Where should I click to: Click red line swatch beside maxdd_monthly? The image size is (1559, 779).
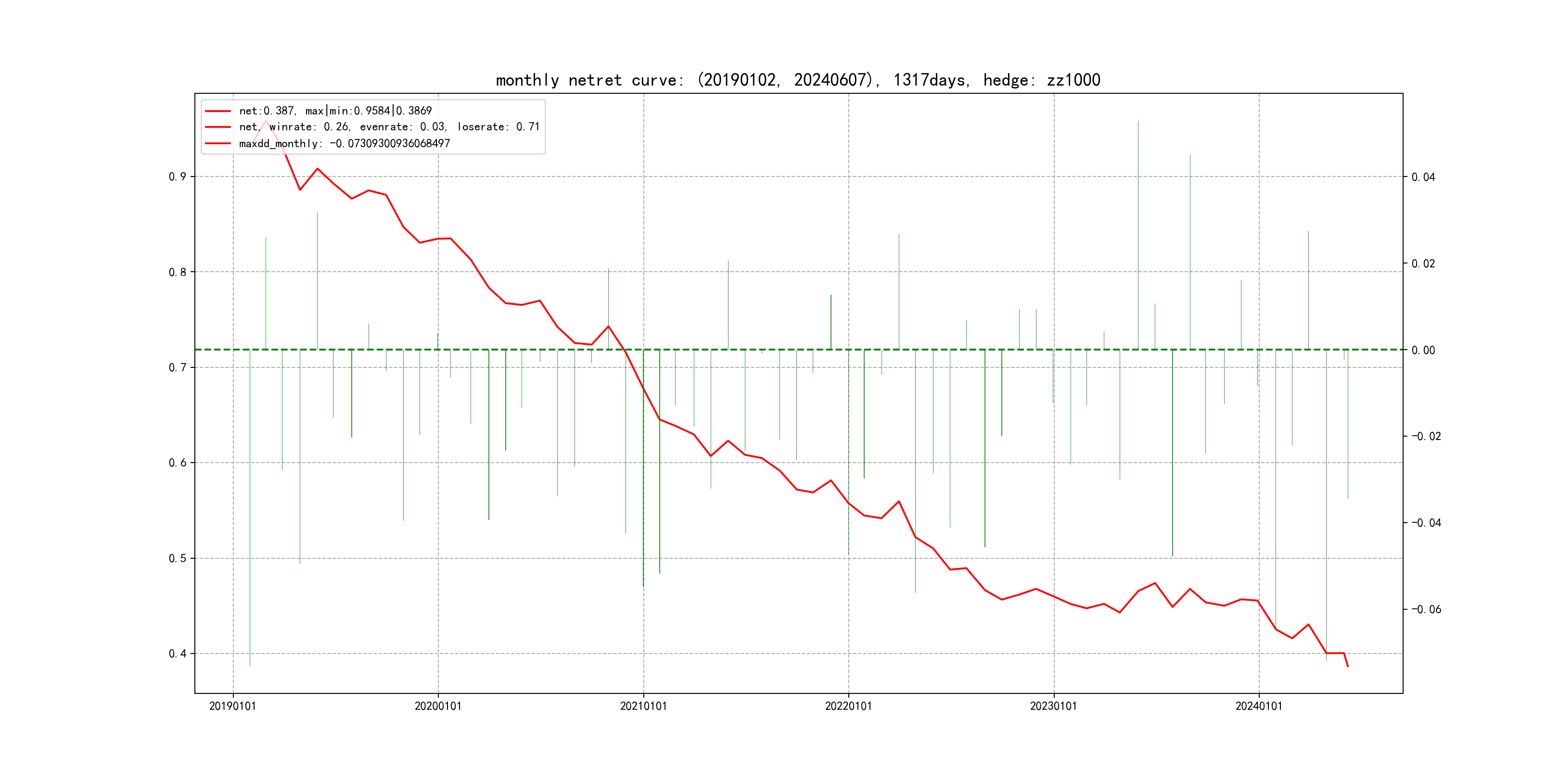[218, 144]
